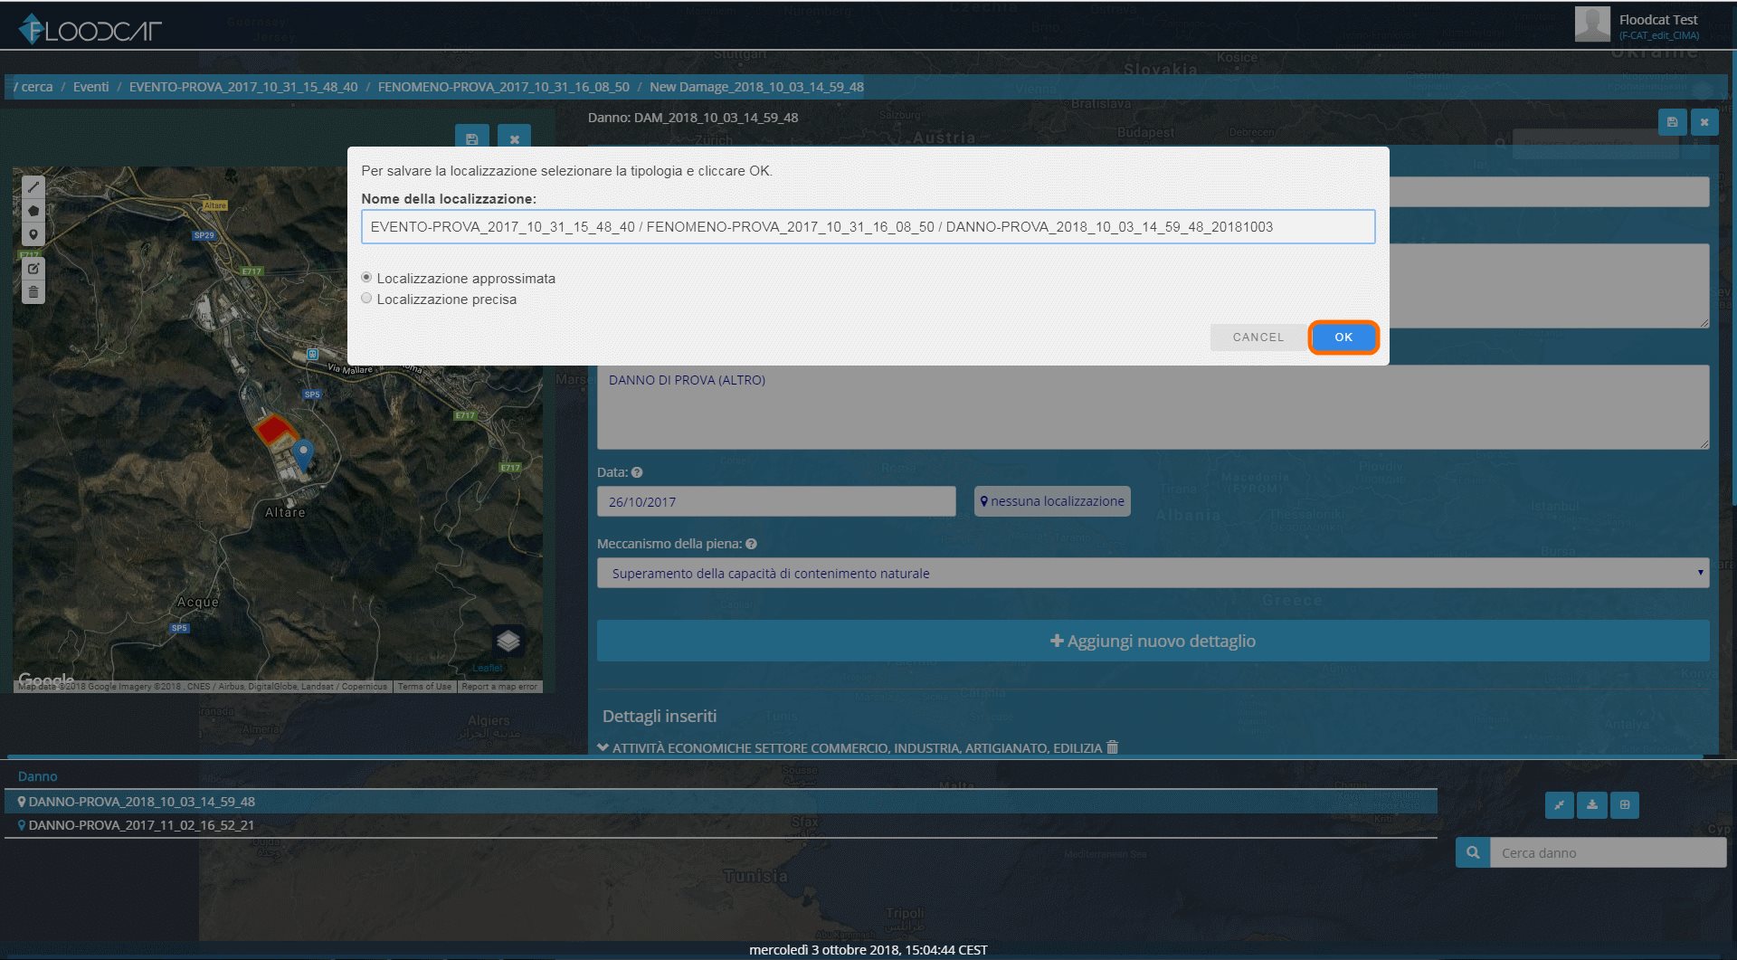Click the red polygon area on map
Viewport: 1737px width, 960px height.
pyautogui.click(x=274, y=429)
